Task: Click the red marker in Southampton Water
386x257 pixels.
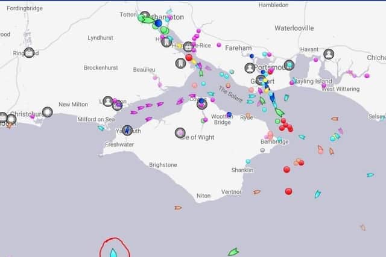Action: pyautogui.click(x=189, y=58)
